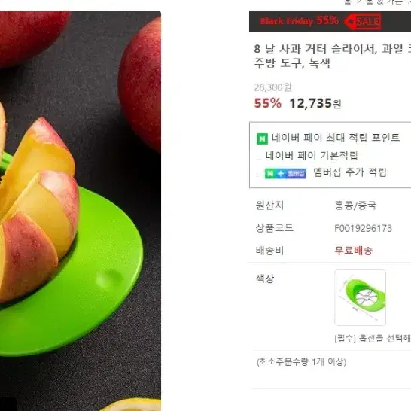Click the 홈 breadcrumb link at top
Screen dimensions: 411x411
(x=348, y=2)
